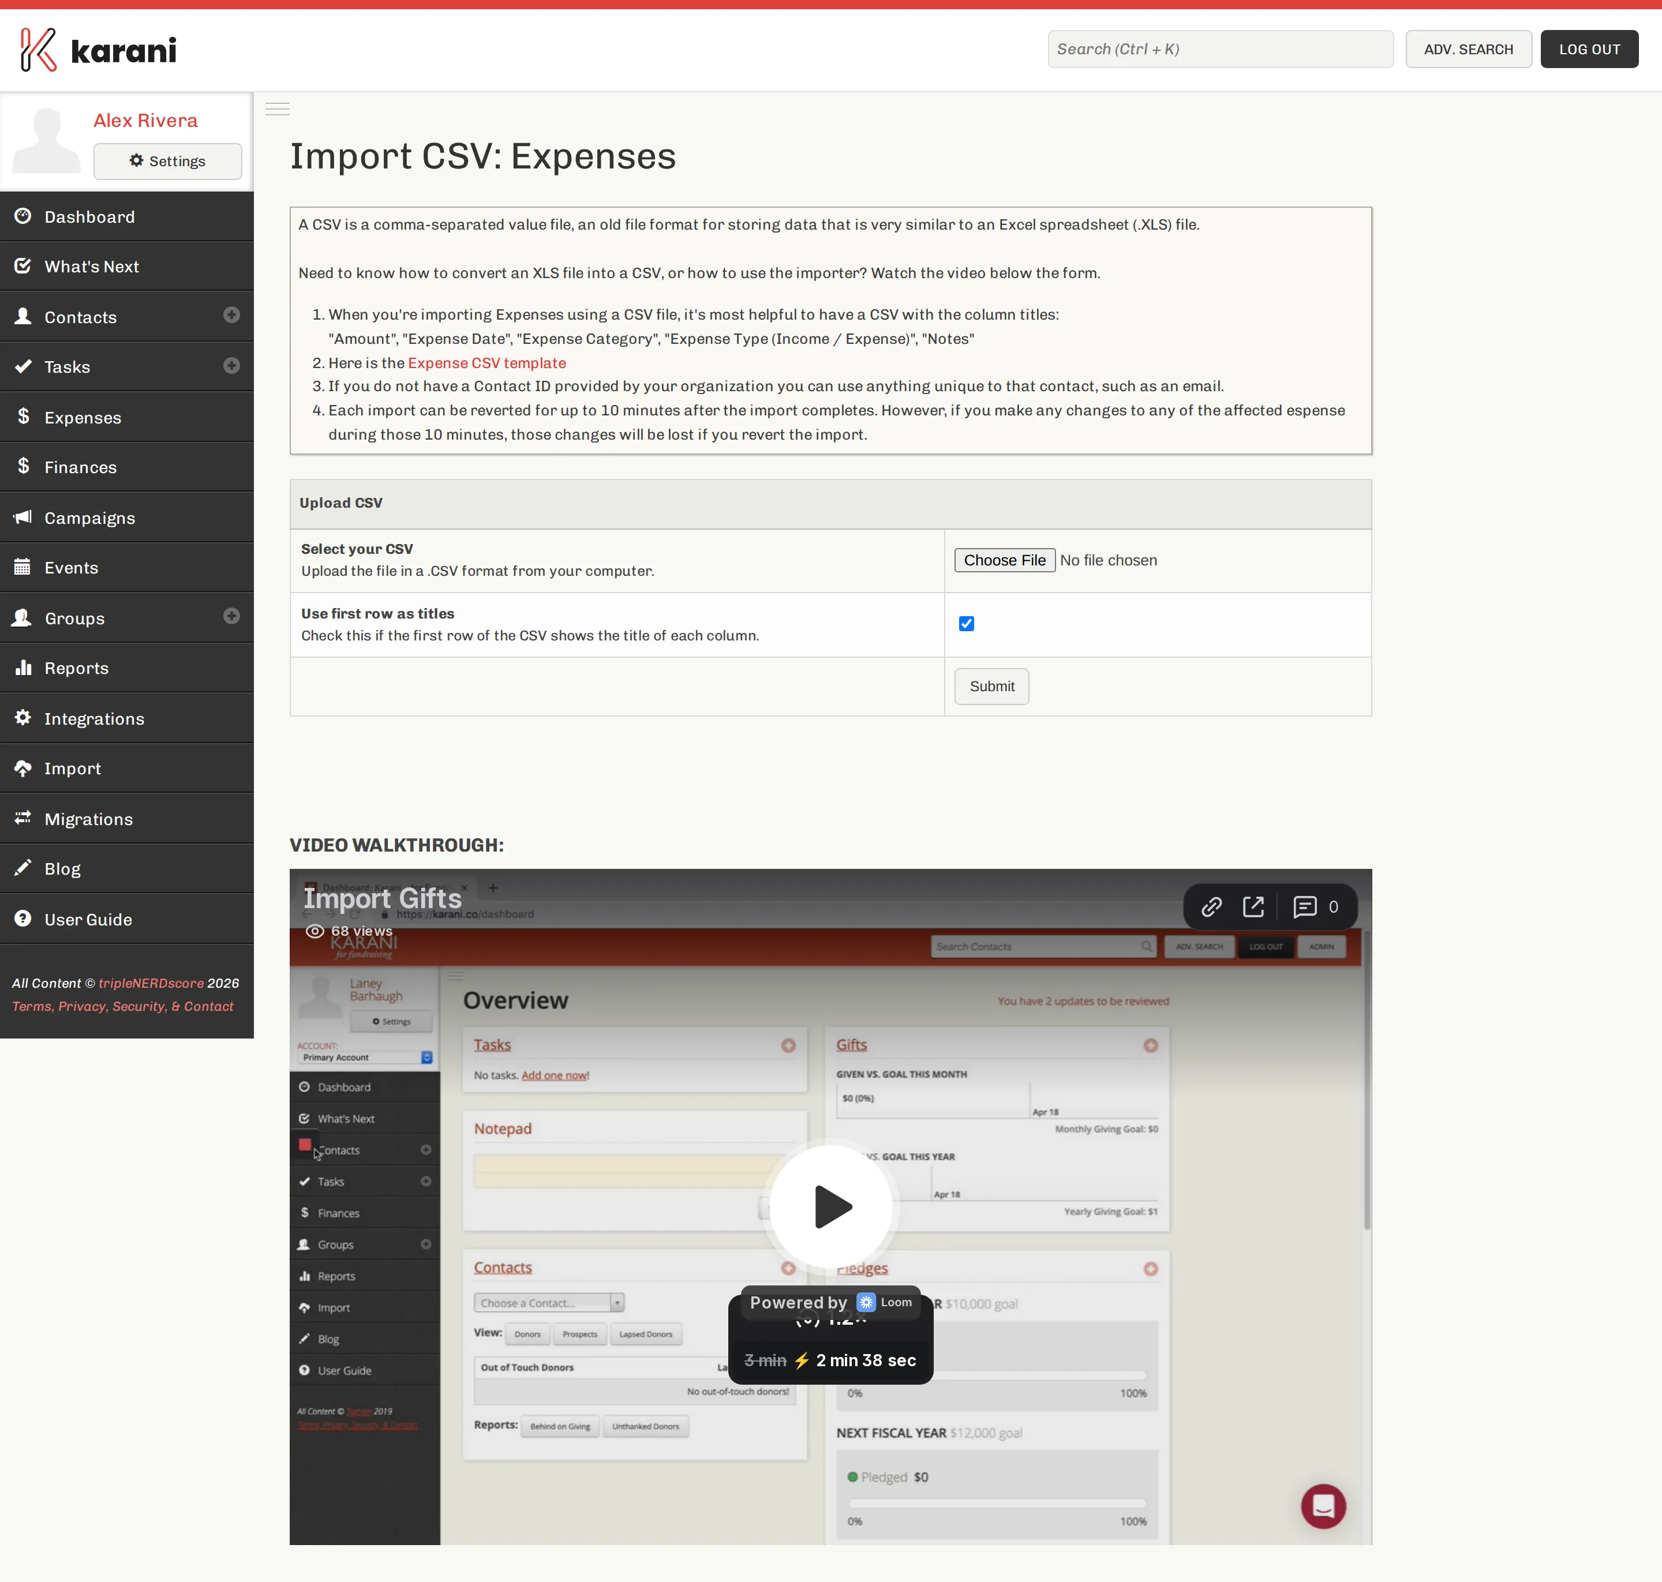Open the What's Next menu item
This screenshot has width=1662, height=1582.
[x=126, y=267]
